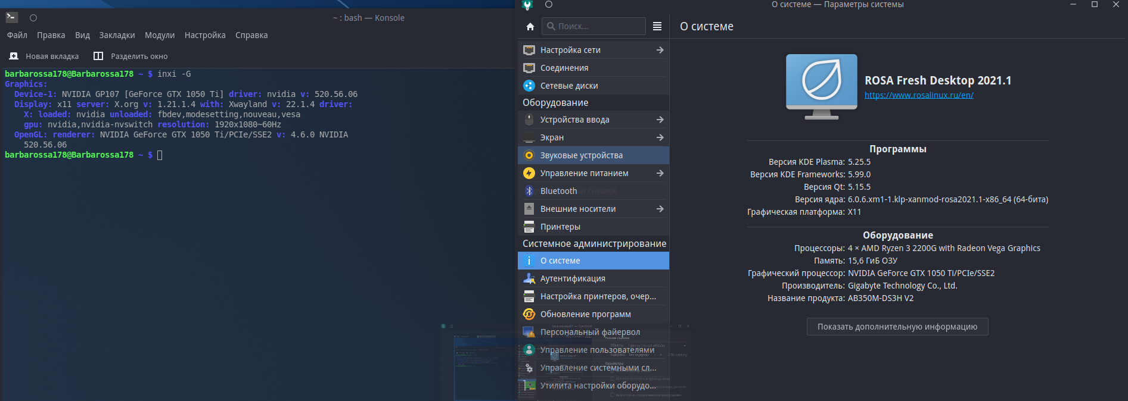Click the ROSA Fresh Desktop logo image

click(x=822, y=87)
